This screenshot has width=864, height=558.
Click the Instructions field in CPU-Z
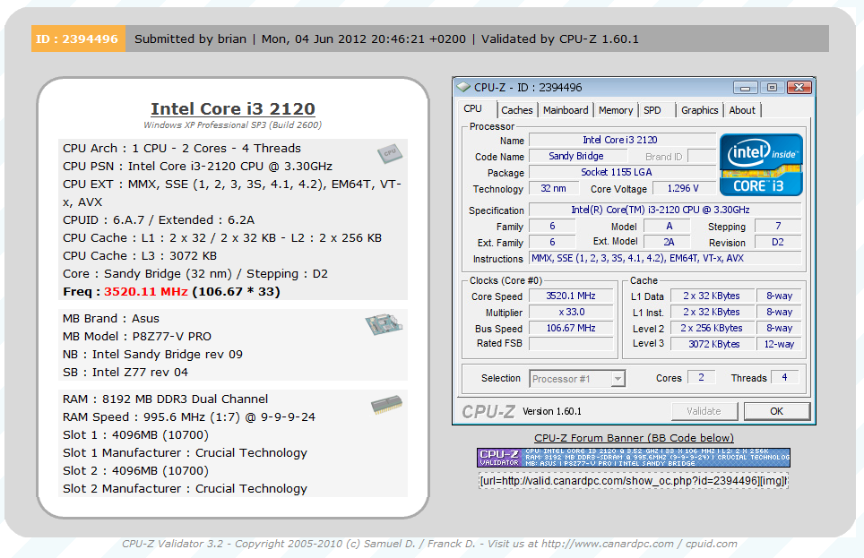coord(664,258)
